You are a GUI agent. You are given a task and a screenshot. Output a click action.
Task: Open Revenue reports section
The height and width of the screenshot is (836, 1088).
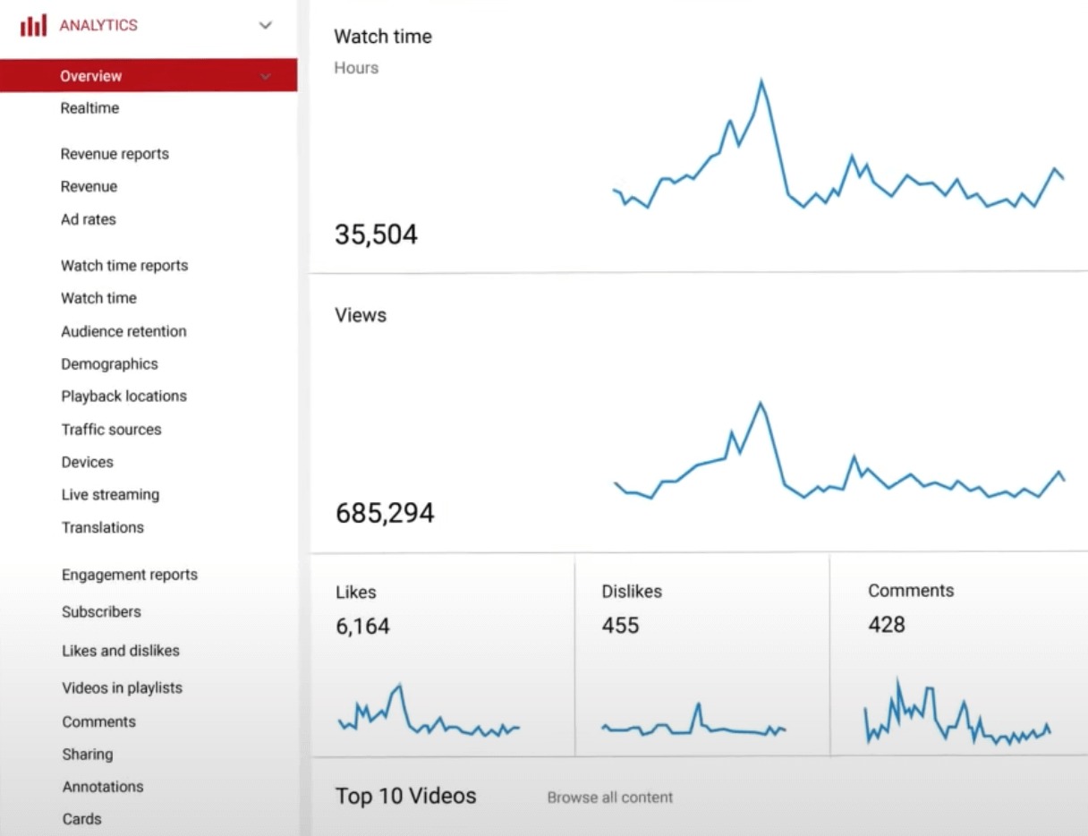tap(115, 154)
